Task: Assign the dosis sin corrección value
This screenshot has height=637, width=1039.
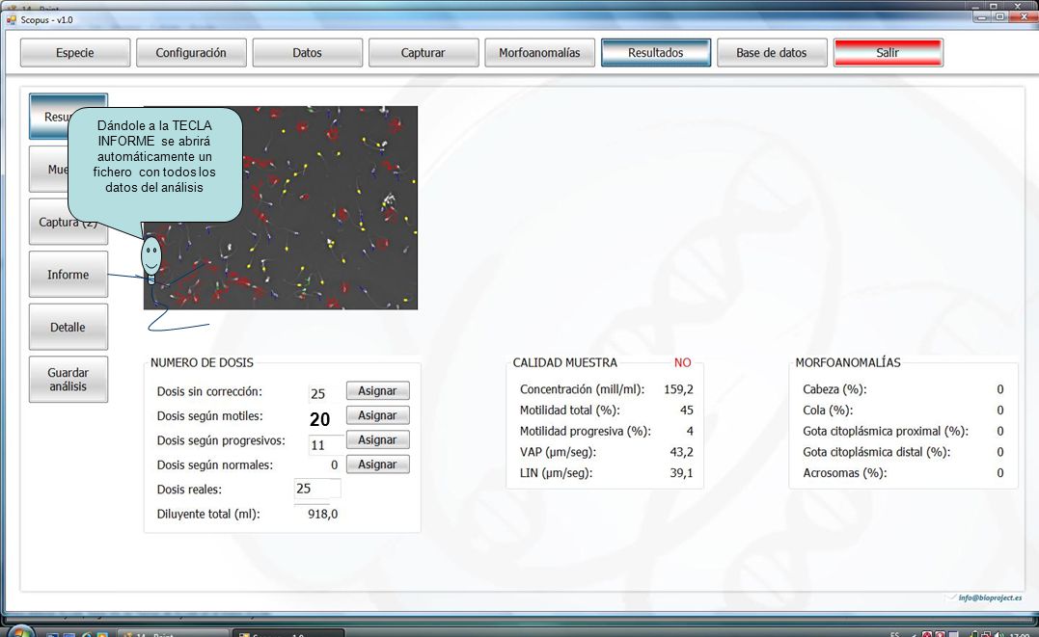Action: (378, 390)
